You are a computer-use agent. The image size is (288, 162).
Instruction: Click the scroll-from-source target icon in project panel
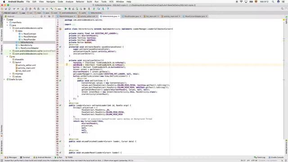41,16
